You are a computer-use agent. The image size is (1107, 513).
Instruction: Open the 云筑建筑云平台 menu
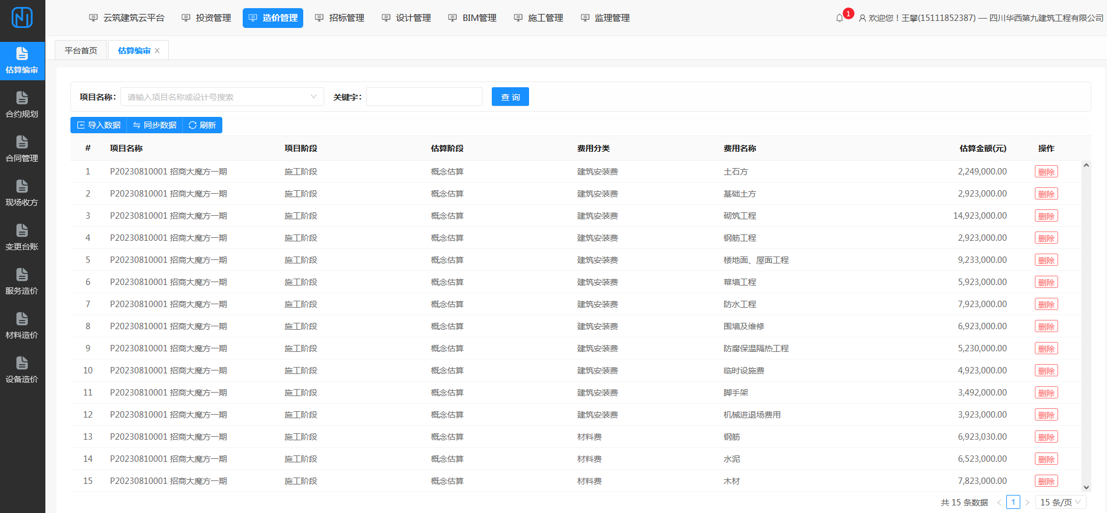pos(127,18)
